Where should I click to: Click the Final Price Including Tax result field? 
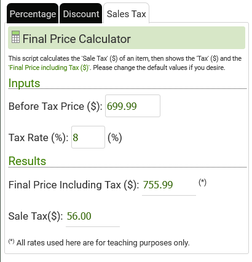(x=169, y=185)
